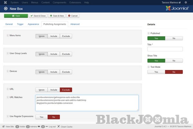Expand the Extensions menu
Viewport: 193px width, 129px height.
[75, 3]
